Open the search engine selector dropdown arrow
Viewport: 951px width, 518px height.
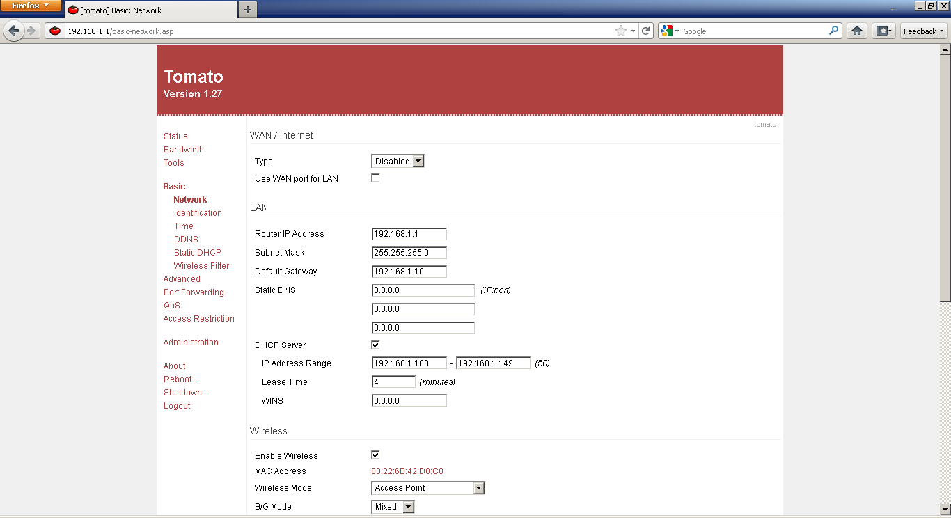(677, 31)
